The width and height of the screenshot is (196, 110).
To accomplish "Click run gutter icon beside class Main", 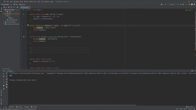I will (24, 10).
